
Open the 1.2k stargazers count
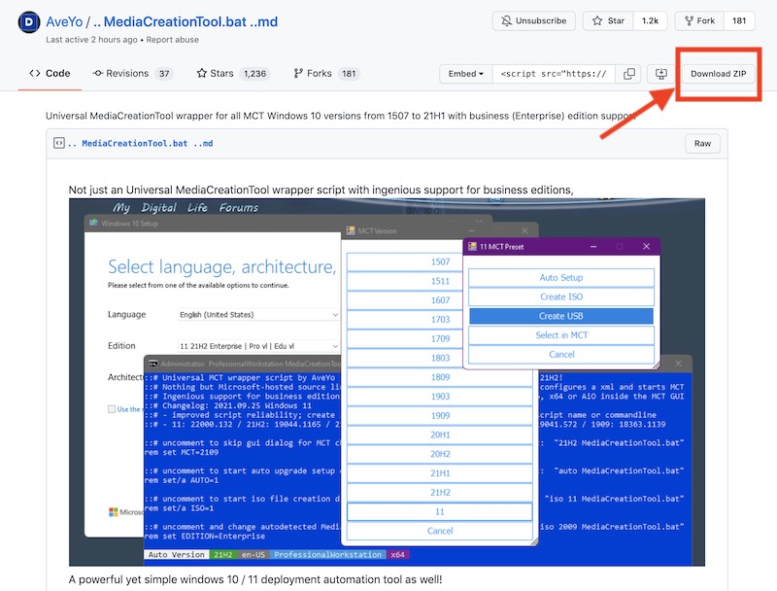click(x=650, y=20)
